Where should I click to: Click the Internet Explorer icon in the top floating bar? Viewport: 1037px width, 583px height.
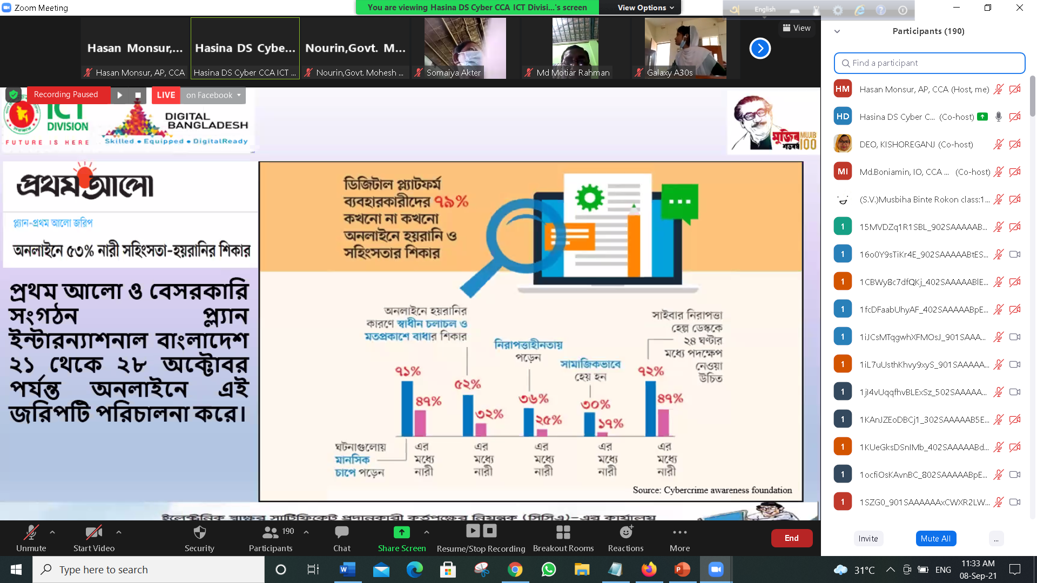[859, 10]
